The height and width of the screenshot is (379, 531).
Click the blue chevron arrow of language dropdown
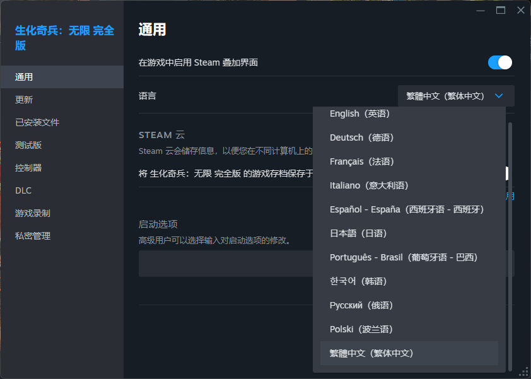coord(499,96)
